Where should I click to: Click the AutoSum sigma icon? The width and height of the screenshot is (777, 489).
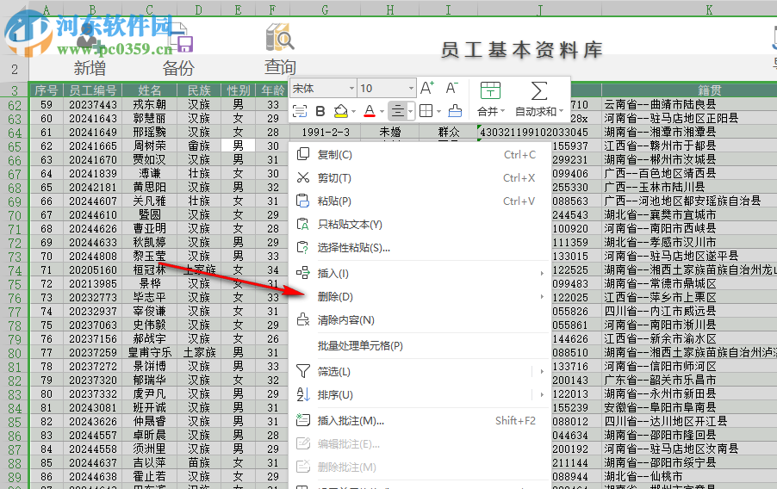coord(539,91)
